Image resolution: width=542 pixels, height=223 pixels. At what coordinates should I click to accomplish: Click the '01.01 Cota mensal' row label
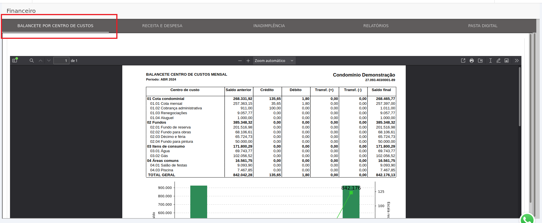[x=166, y=104]
